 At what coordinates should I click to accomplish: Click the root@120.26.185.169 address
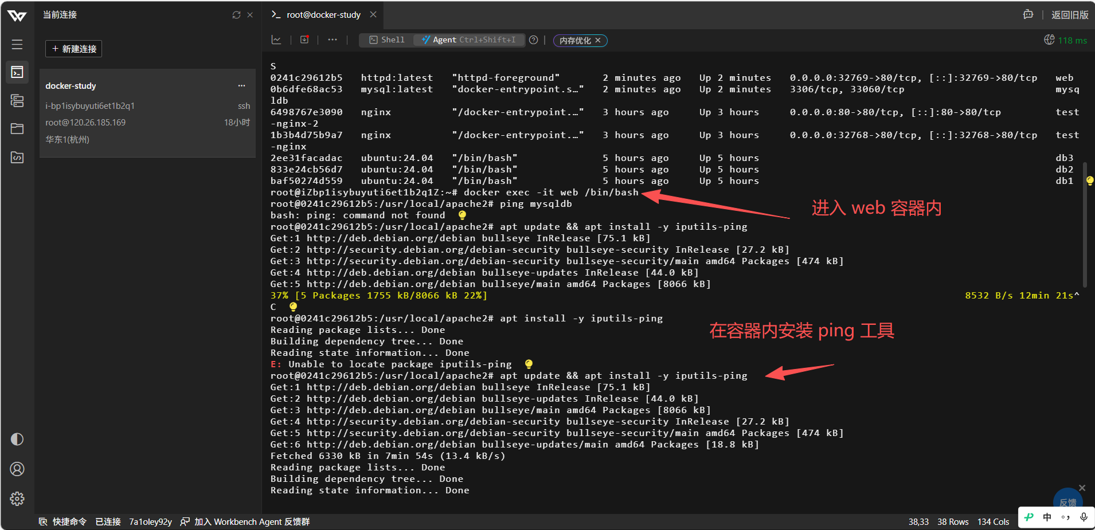[85, 123]
